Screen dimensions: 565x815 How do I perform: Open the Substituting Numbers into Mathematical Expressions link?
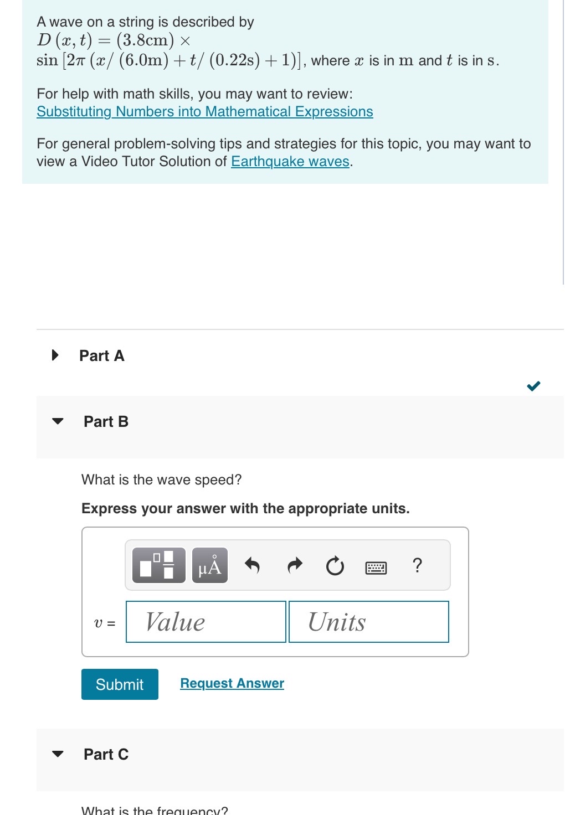point(204,111)
